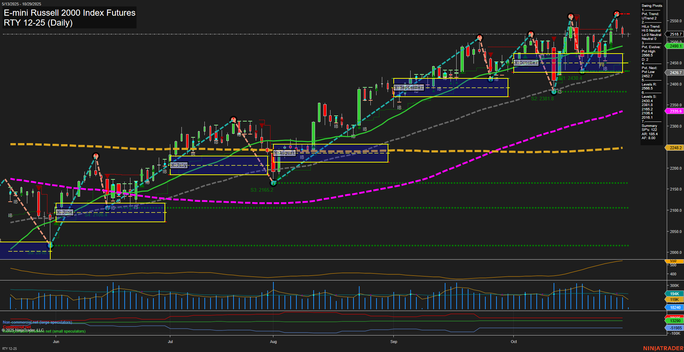
Task: Click the M:October month range label
Action: point(527,62)
